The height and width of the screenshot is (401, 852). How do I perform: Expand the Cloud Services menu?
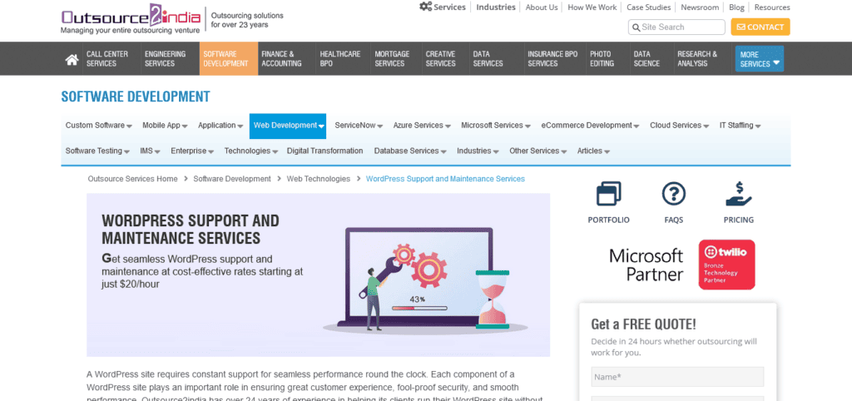(680, 126)
